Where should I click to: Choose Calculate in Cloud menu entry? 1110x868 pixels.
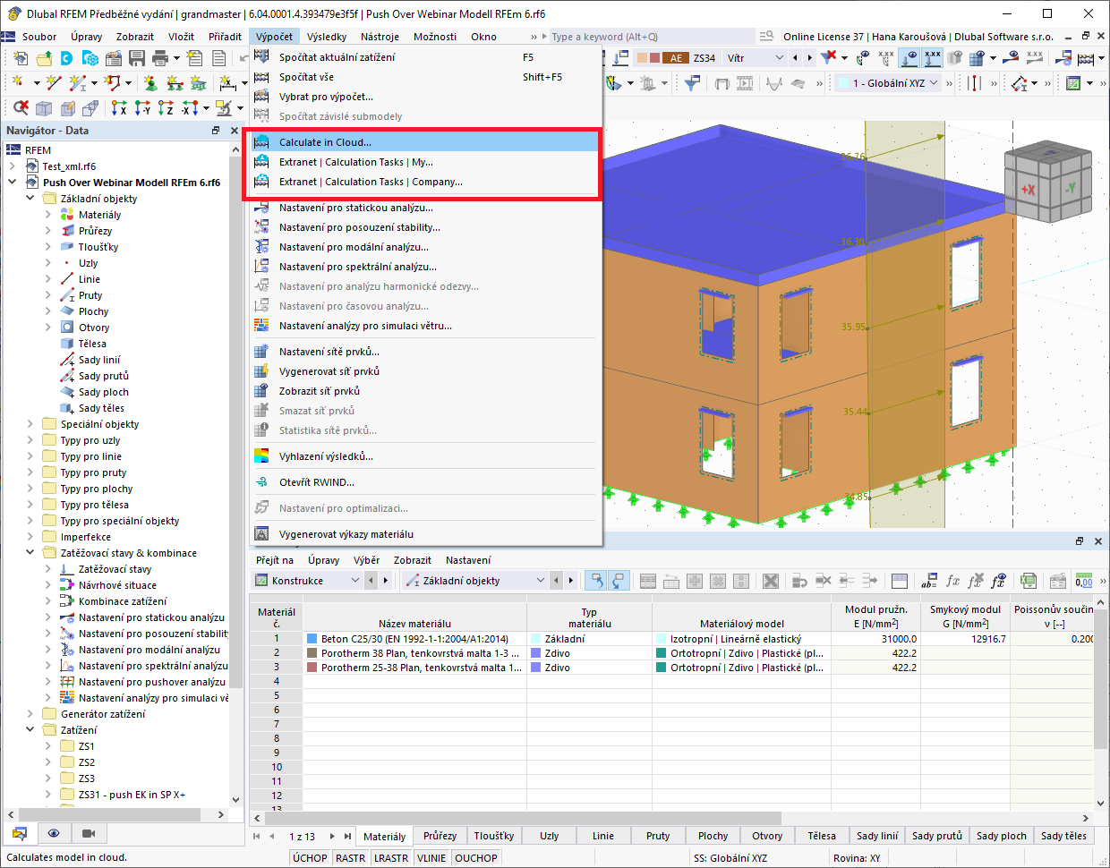pyautogui.click(x=424, y=142)
